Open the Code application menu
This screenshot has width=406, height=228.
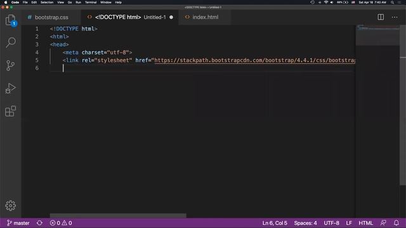(15, 3)
